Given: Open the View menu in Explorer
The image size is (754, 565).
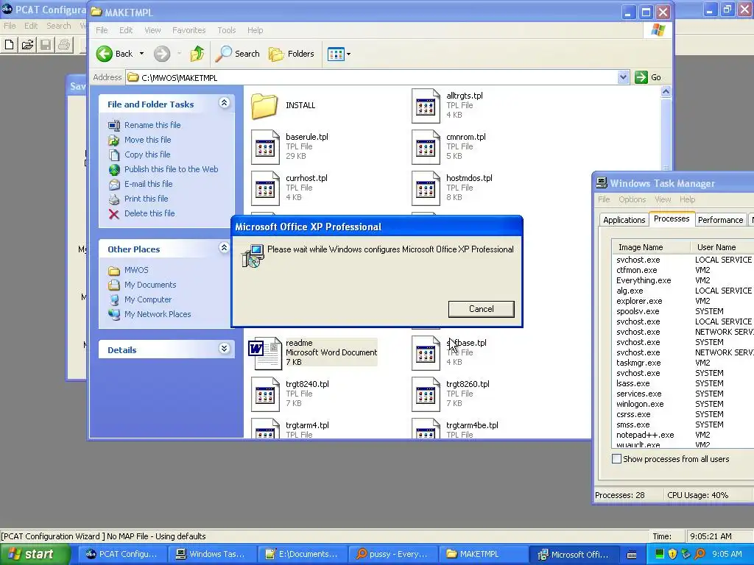Looking at the screenshot, I should click(x=152, y=30).
